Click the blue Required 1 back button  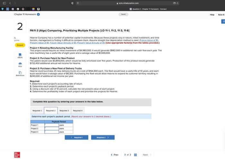click(x=76, y=137)
